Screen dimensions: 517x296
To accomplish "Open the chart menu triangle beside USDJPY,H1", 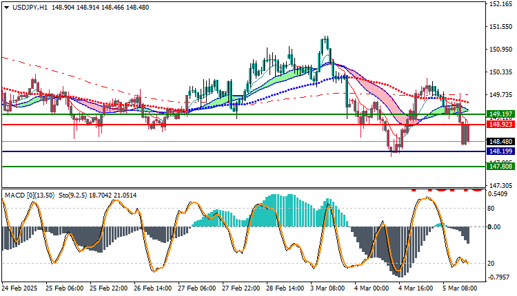I will click(x=7, y=8).
